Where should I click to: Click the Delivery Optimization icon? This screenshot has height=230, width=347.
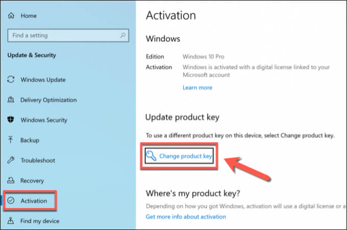(11, 100)
